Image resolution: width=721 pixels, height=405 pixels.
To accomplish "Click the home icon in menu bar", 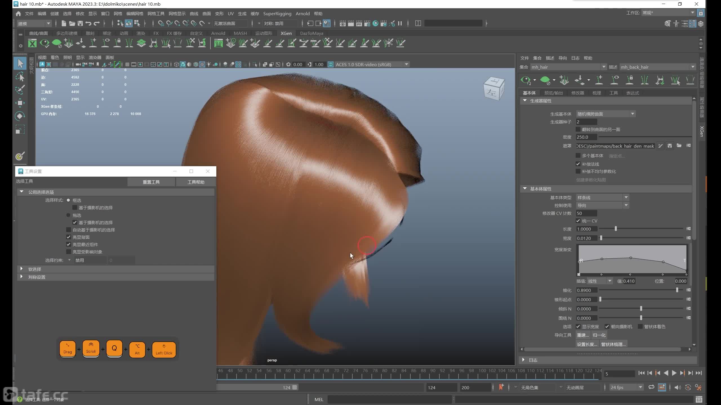I will pos(18,13).
